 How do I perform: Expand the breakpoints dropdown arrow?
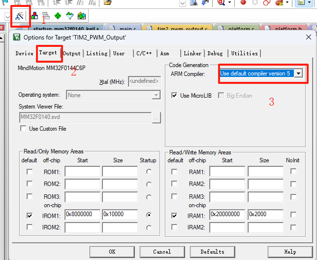pos(287,2)
